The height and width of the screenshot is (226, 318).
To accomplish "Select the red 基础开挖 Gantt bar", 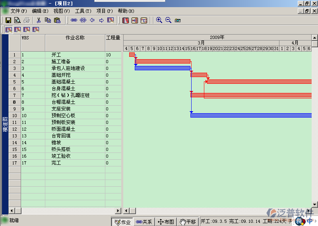I will click(x=199, y=75).
